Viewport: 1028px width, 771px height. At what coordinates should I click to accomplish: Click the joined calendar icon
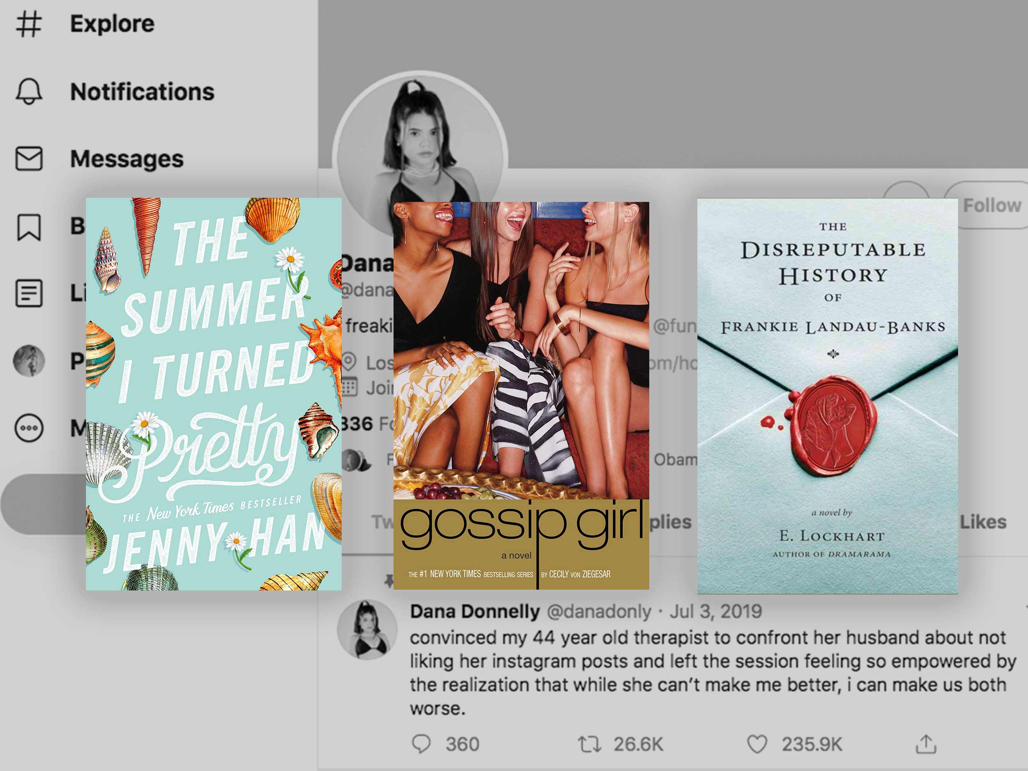(x=349, y=387)
